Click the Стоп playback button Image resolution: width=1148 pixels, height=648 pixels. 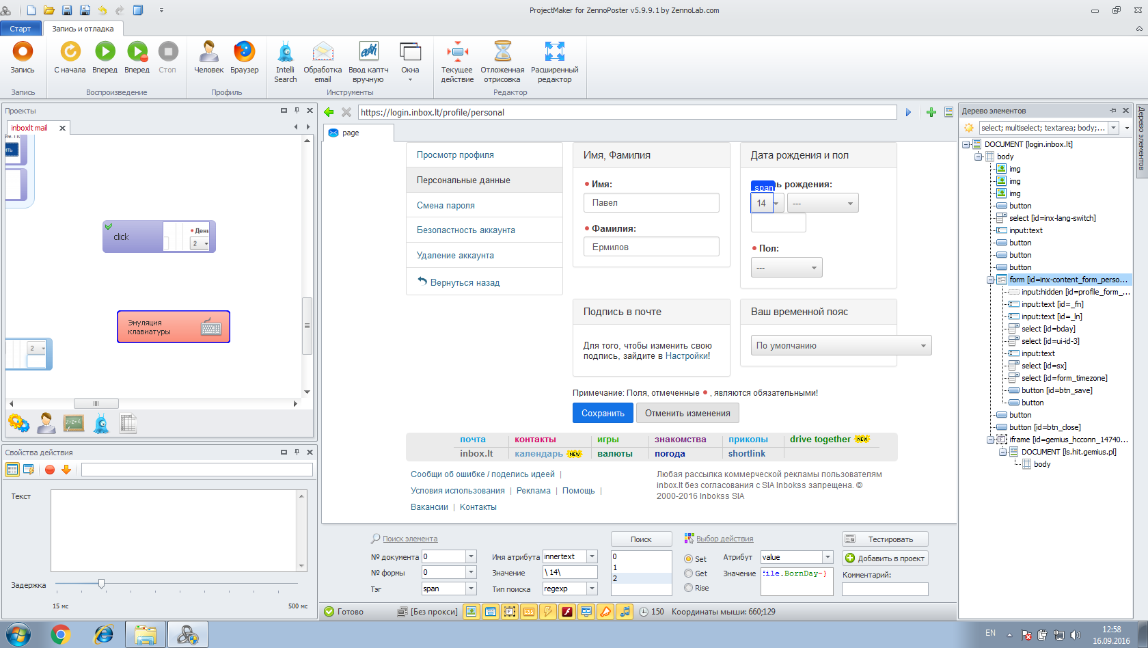coord(167,57)
